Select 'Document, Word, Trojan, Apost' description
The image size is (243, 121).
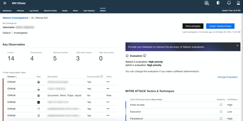[x=64, y=96]
